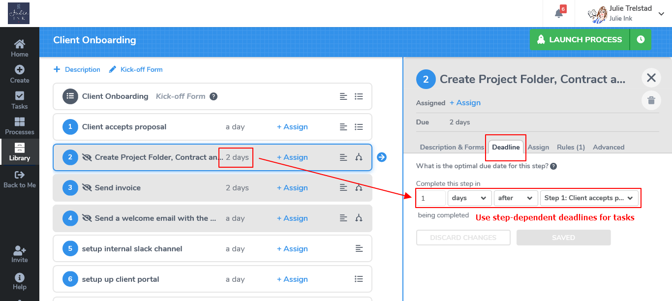Click the Julie Ink logo
The image size is (672, 301).
pyautogui.click(x=19, y=13)
